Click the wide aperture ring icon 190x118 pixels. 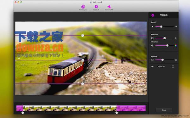tap(152, 38)
